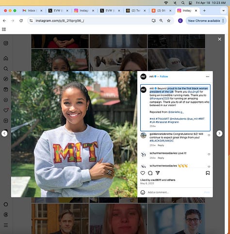Image resolution: width=230 pixels, height=234 pixels.
Task: Like goldenratiobrotha's comment
Action: (x=209, y=135)
